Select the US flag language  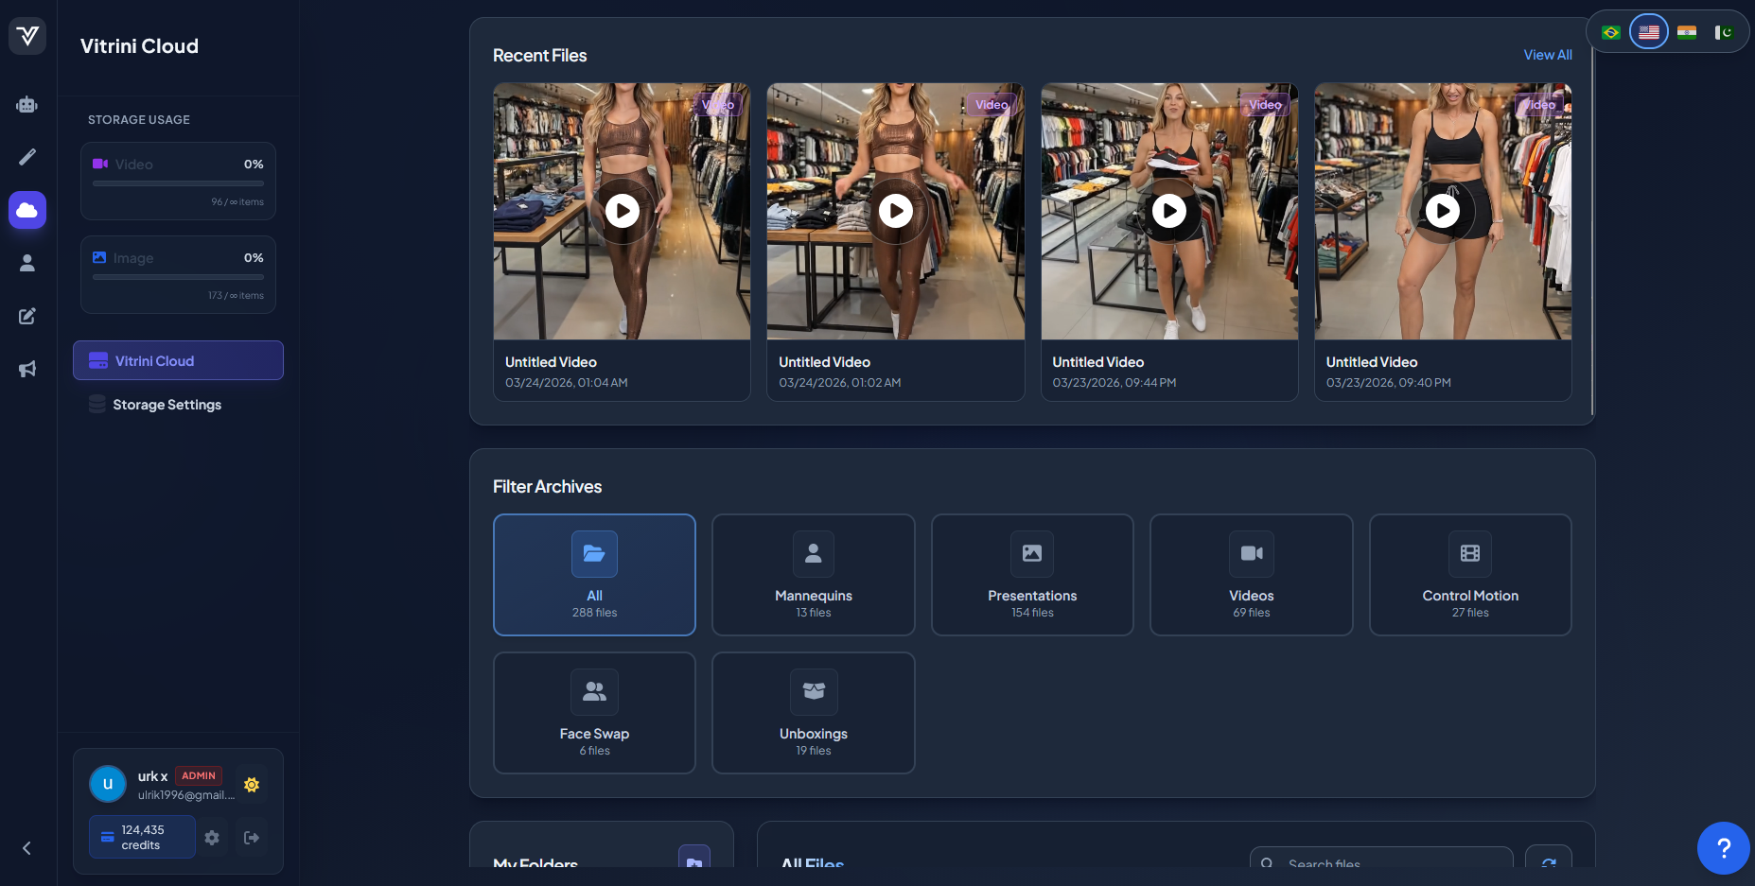1649,32
